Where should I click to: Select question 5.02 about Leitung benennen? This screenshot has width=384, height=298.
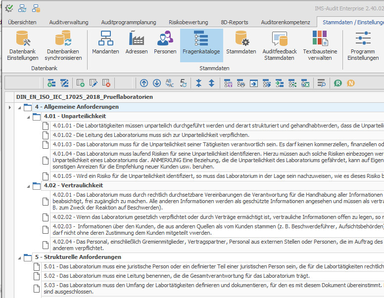click(x=214, y=276)
